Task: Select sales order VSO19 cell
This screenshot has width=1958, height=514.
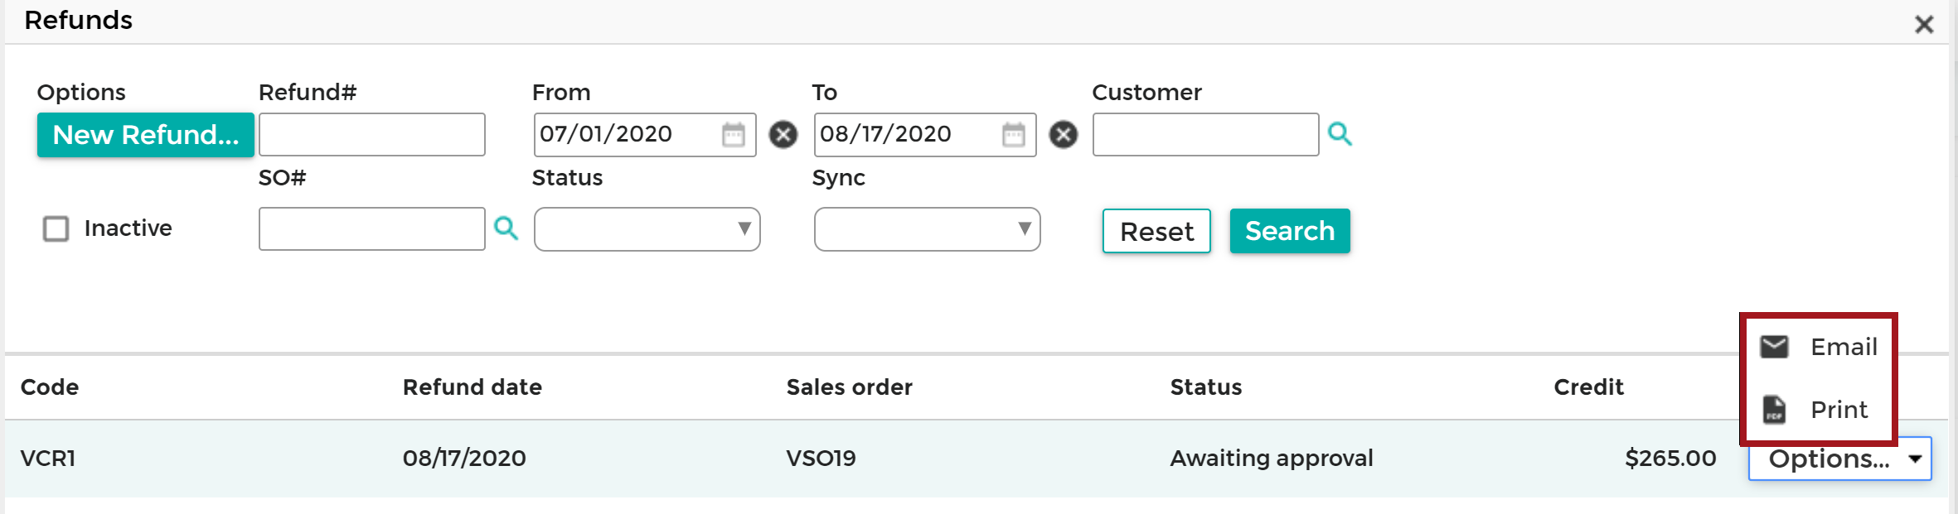Action: (821, 459)
